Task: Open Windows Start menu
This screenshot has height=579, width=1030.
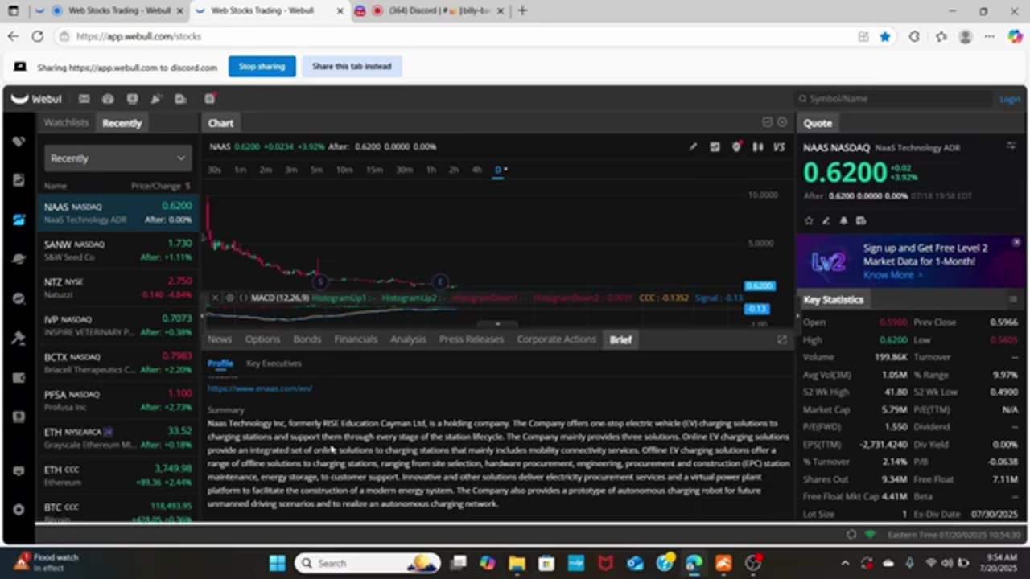Action: [x=277, y=563]
